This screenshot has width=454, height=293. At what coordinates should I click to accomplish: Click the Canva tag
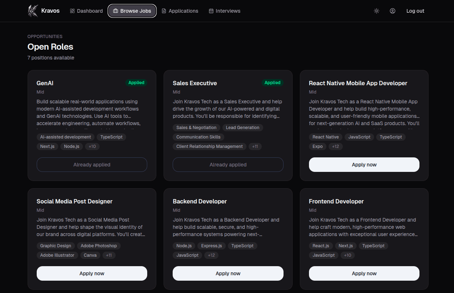(x=90, y=255)
